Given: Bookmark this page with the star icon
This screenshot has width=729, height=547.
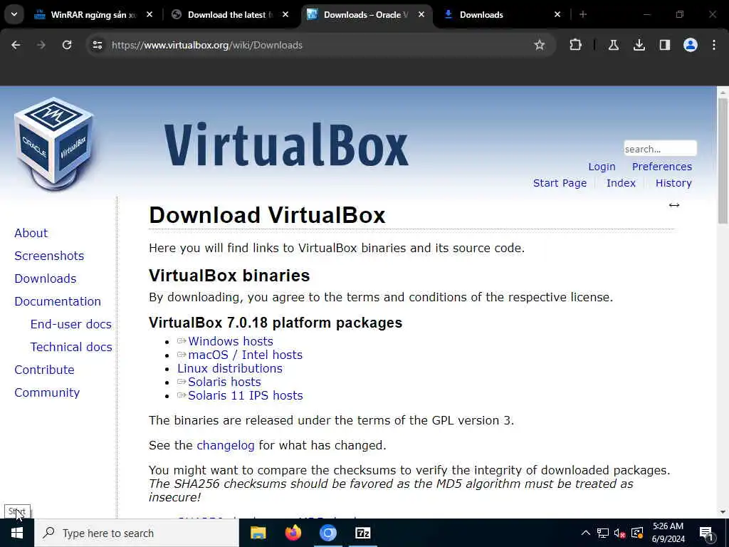Looking at the screenshot, I should tap(540, 45).
